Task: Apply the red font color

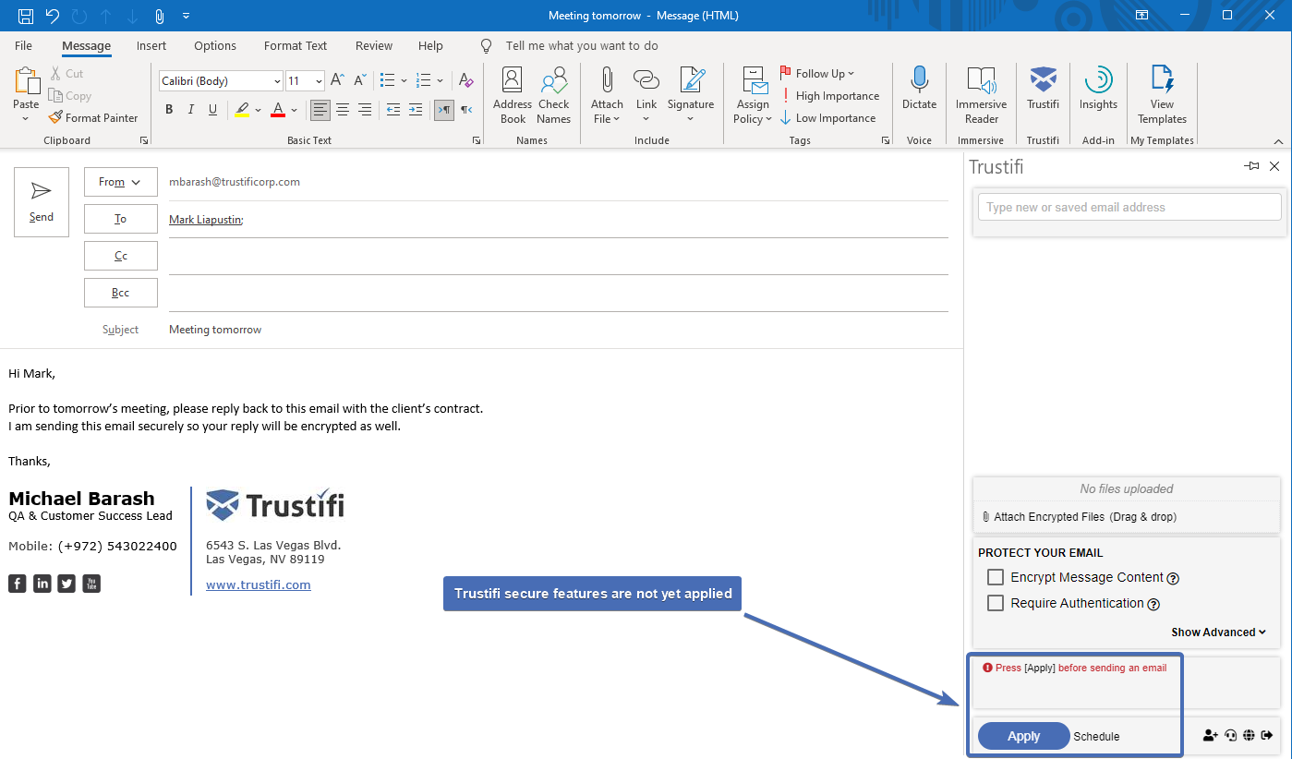Action: point(278,110)
